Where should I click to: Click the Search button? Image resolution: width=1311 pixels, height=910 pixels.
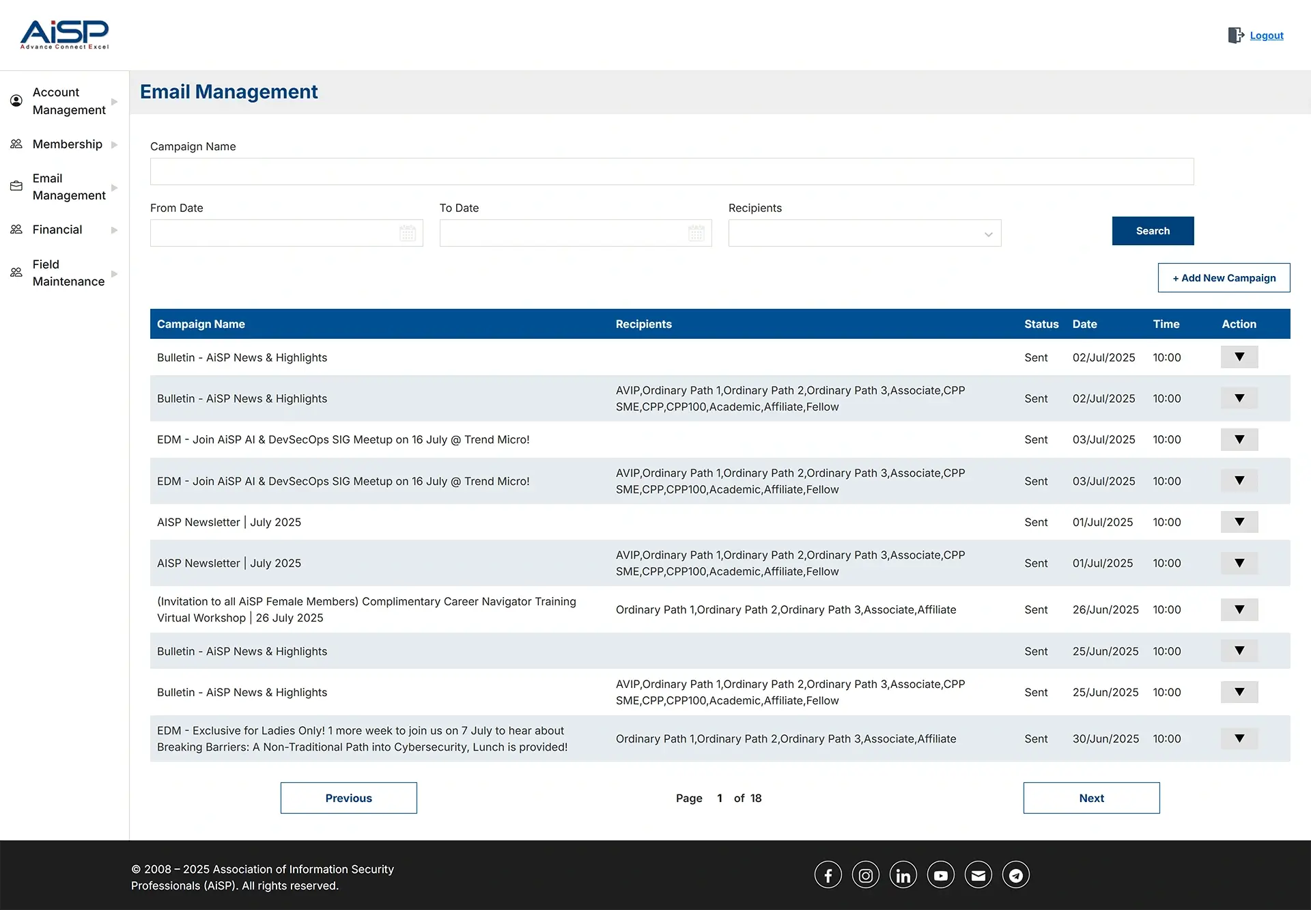tap(1153, 231)
